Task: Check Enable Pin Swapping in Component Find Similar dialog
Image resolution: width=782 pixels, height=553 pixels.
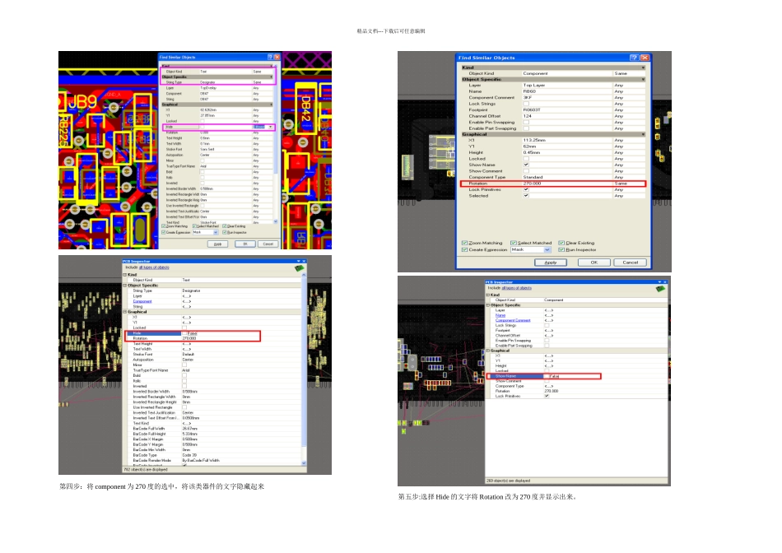Action: pyautogui.click(x=526, y=122)
